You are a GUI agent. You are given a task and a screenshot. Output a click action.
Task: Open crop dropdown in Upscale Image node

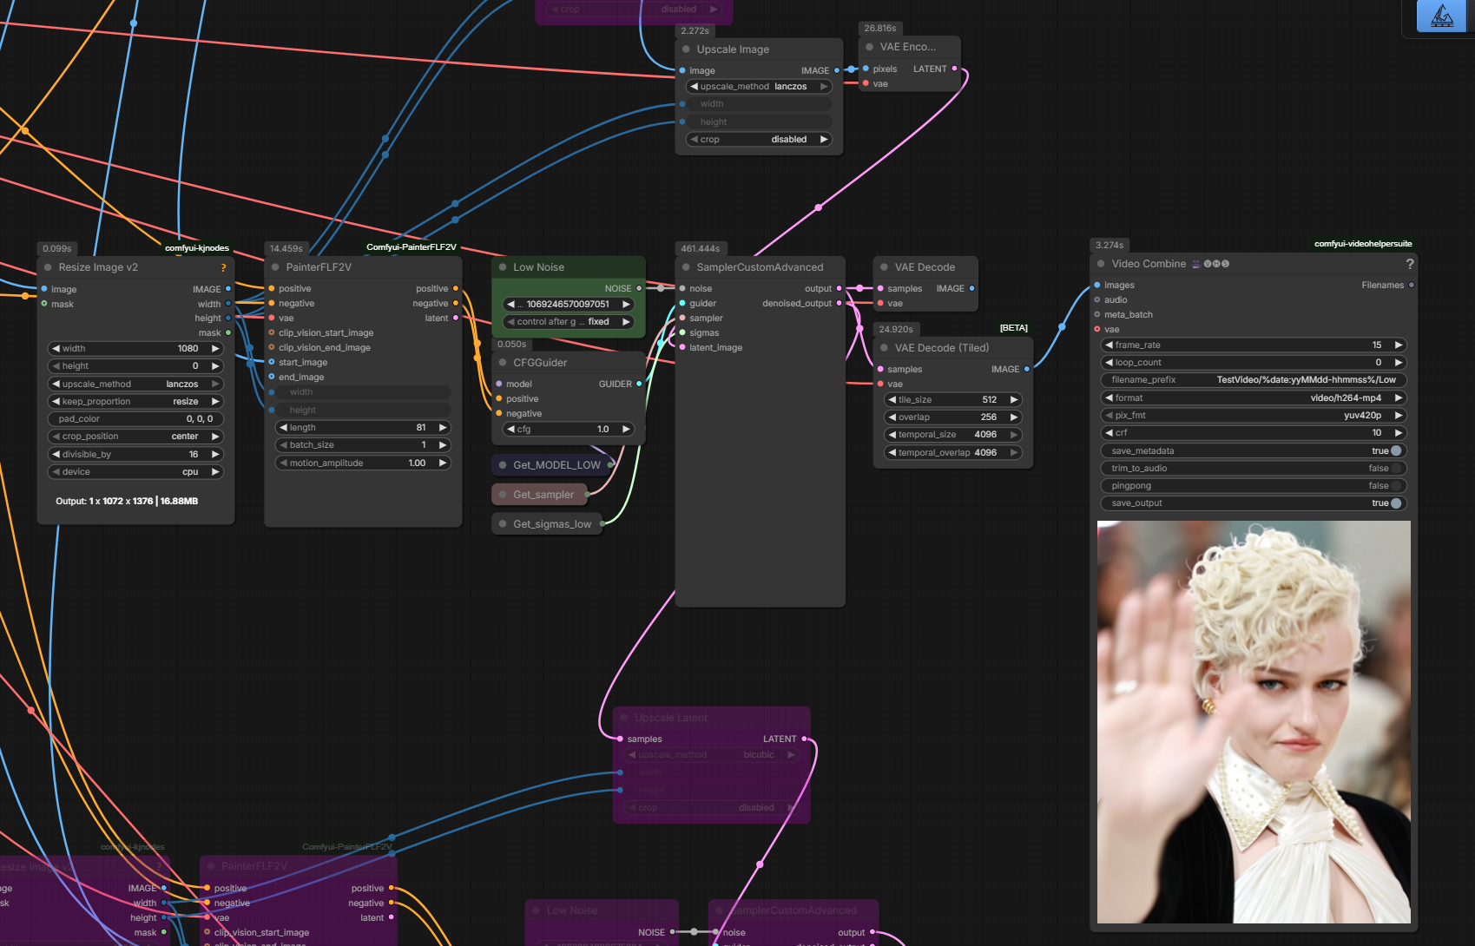tap(759, 140)
